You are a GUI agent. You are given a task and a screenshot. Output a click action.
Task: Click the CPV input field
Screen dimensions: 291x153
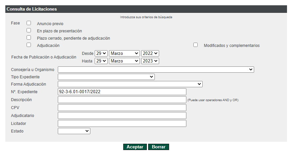coord(122,108)
